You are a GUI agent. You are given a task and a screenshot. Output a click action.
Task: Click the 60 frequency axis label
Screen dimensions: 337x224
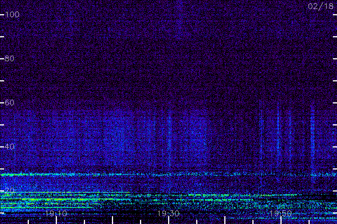pyautogui.click(x=9, y=102)
